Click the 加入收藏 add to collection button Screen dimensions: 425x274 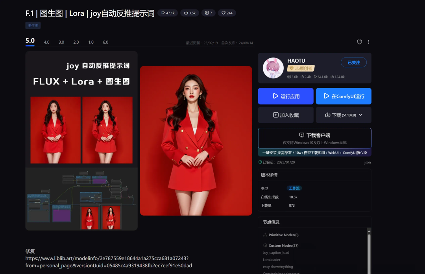(286, 115)
